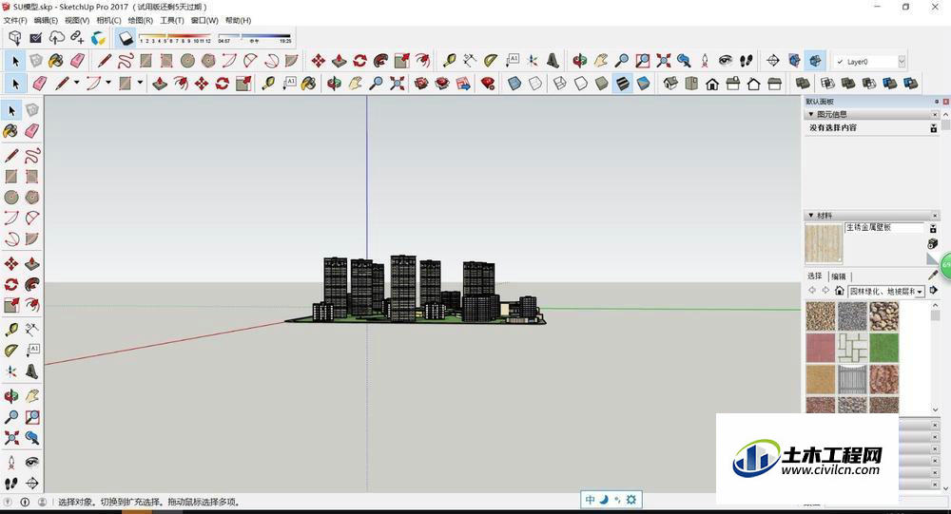Enable Monochrome face style
Image resolution: width=951 pixels, height=514 pixels.
tap(643, 83)
